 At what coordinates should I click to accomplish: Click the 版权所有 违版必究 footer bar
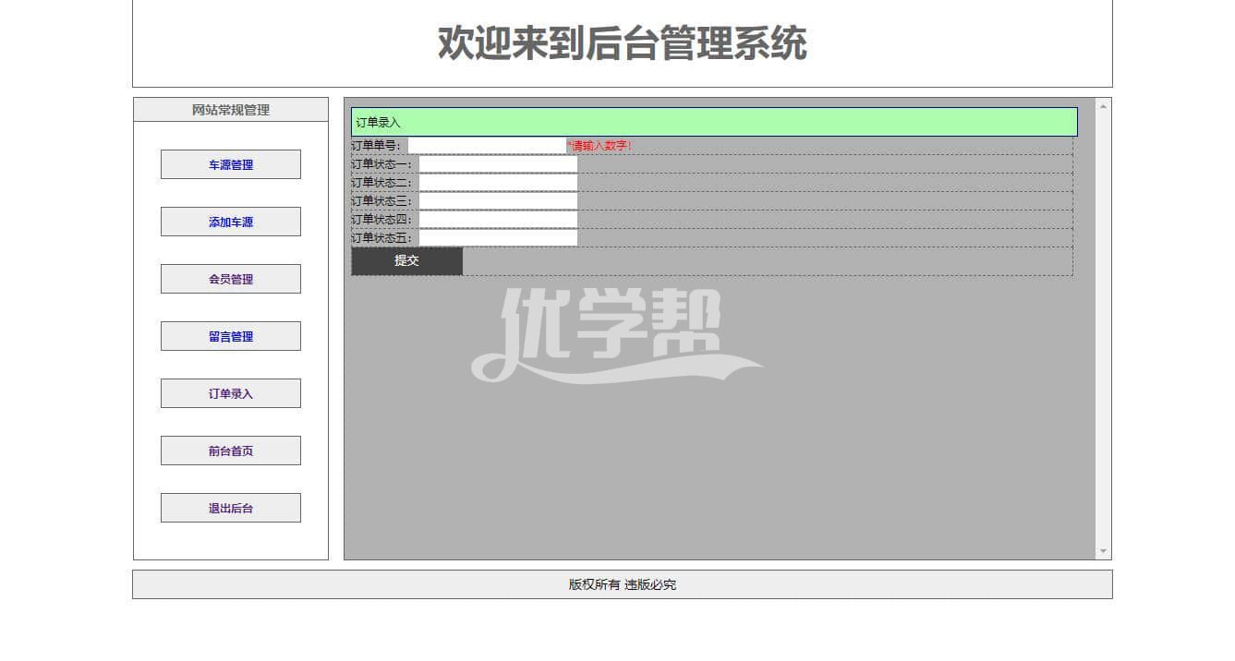pyautogui.click(x=622, y=584)
